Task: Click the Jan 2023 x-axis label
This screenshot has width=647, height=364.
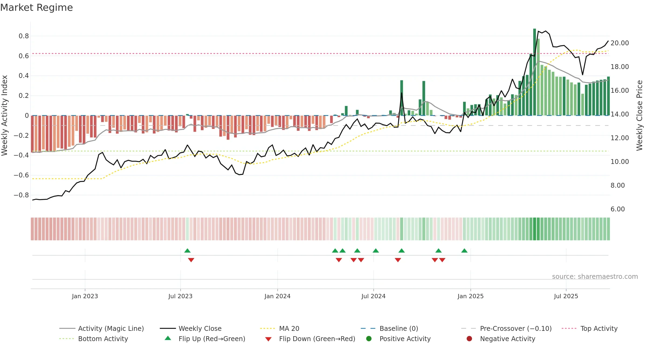Action: tap(85, 296)
